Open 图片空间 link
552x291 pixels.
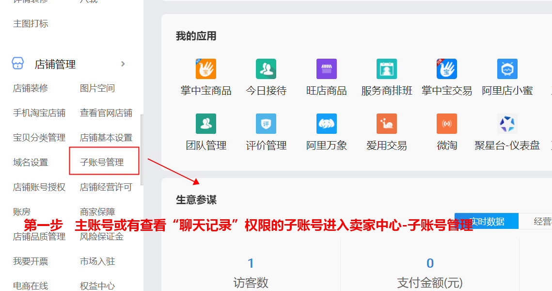97,88
